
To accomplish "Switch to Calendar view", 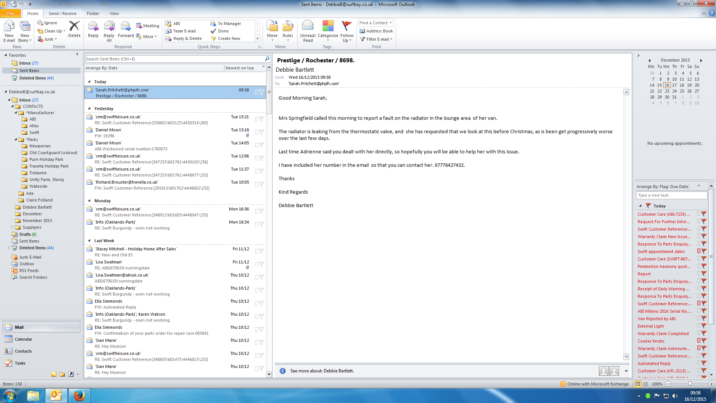I will [23, 339].
